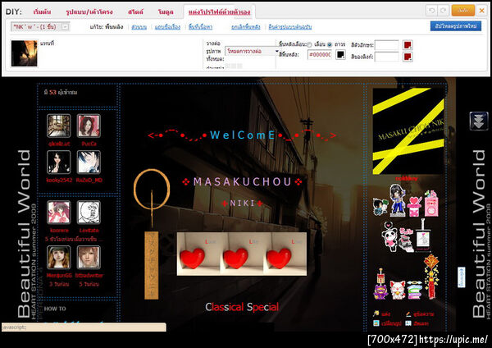Click the purple cat lantern sticker
The width and height of the screenshot is (492, 348).
coord(380,284)
